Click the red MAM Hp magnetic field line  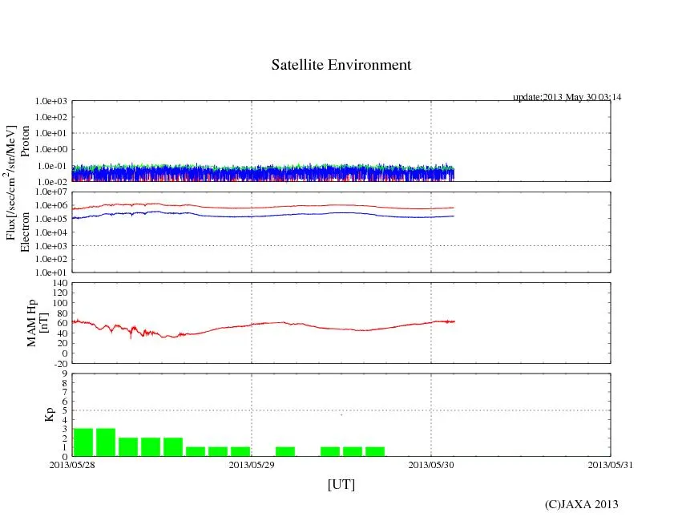(321, 327)
